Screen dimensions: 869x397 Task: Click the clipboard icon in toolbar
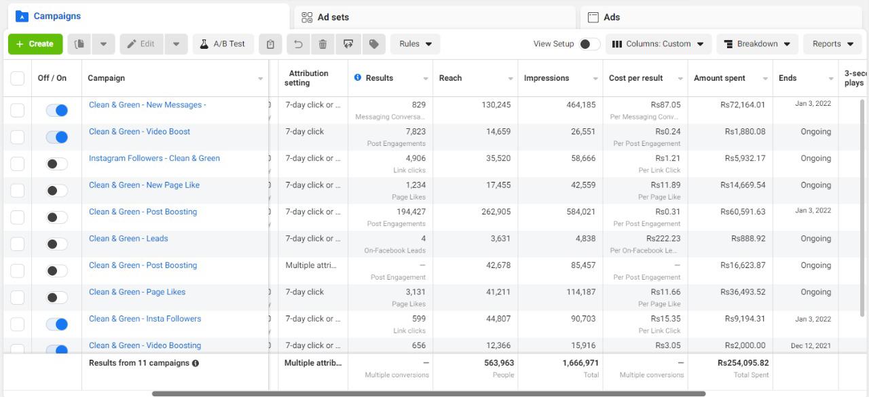click(270, 44)
